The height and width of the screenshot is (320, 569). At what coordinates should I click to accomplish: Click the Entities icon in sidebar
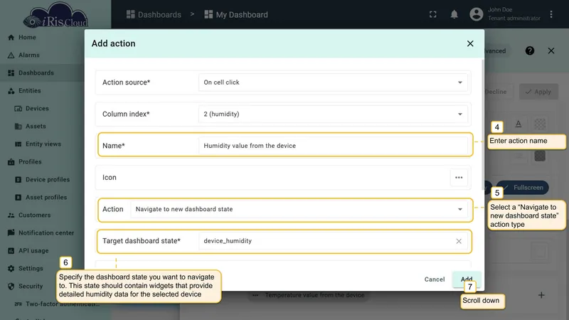tap(11, 91)
